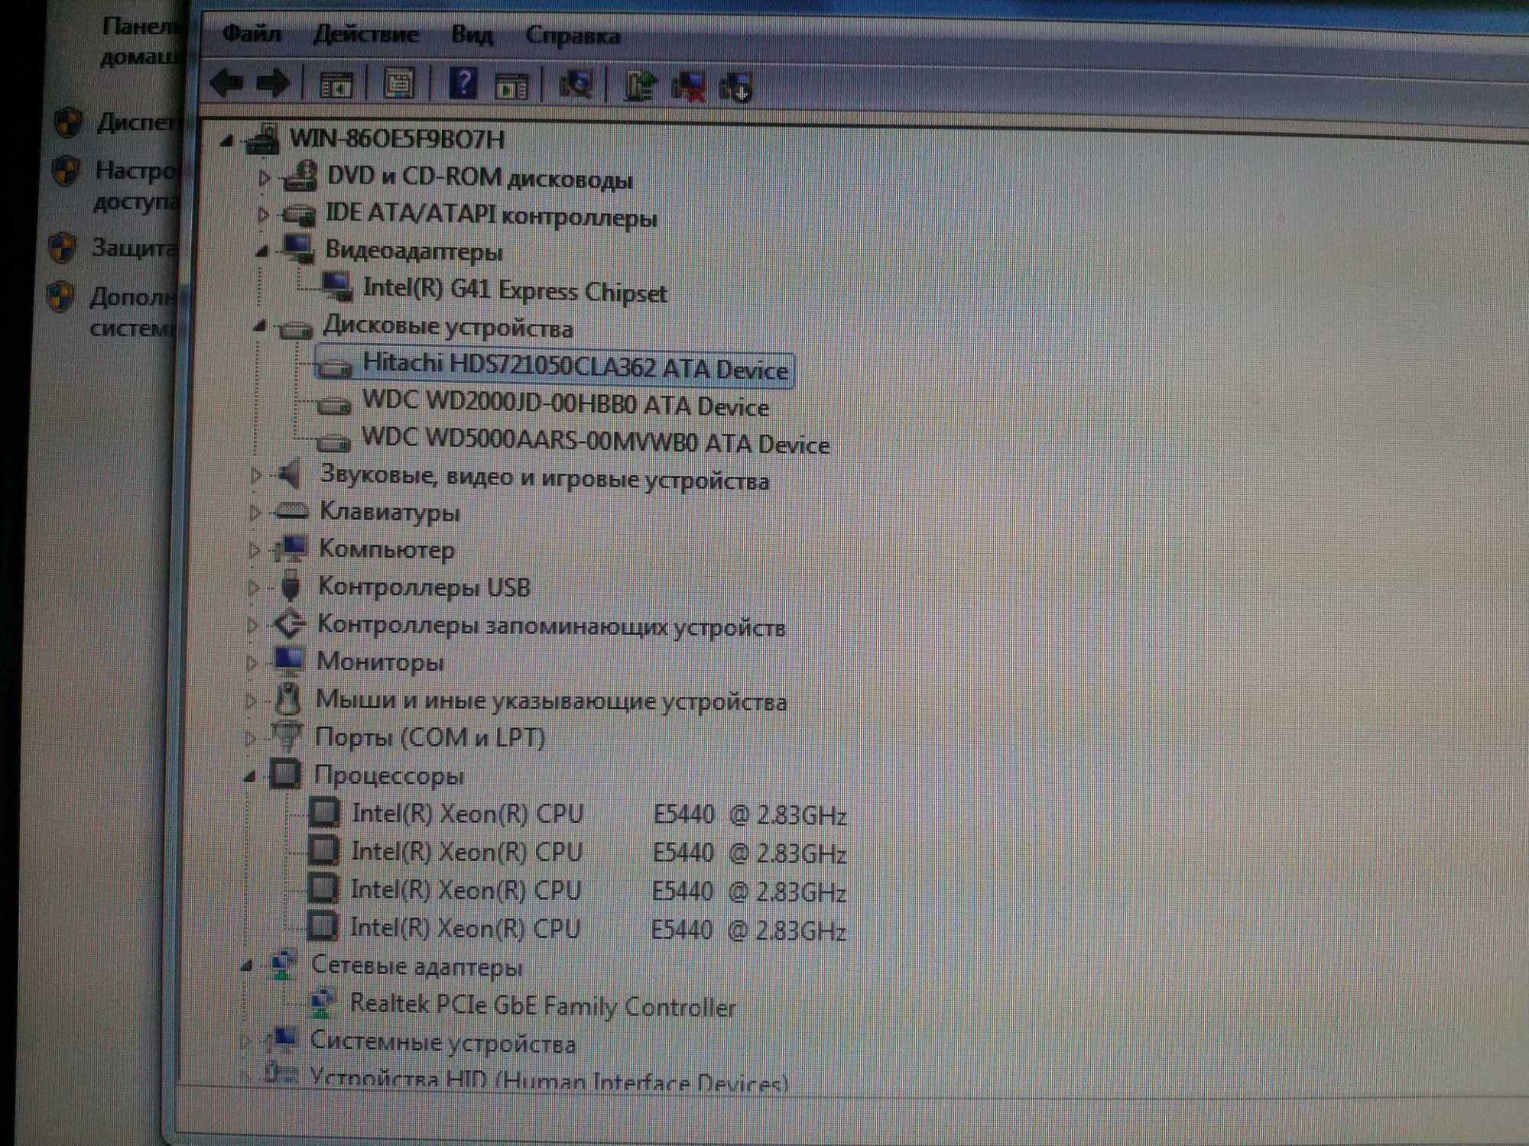The height and width of the screenshot is (1146, 1529).
Task: Toggle the console tree pane icon
Action: tap(336, 85)
